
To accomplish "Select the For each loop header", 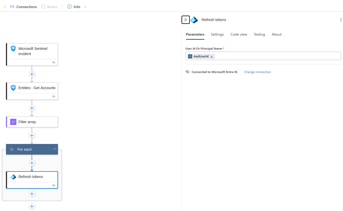I will (32, 149).
